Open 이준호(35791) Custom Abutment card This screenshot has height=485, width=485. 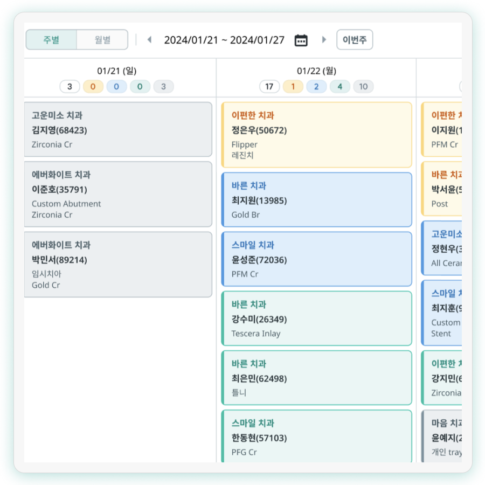[x=118, y=194]
